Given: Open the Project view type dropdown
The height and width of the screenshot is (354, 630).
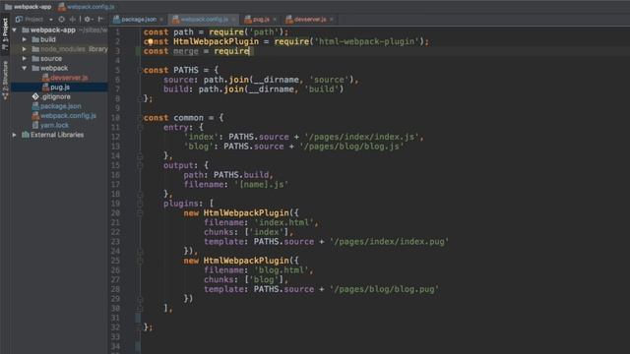Looking at the screenshot, I should [x=51, y=20].
